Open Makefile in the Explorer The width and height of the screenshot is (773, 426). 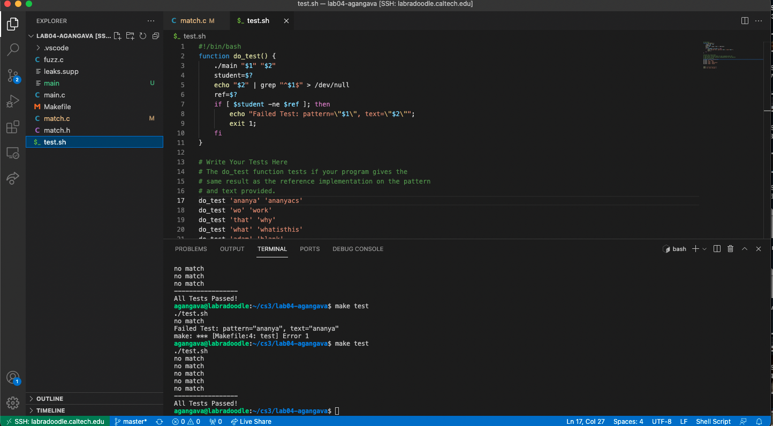(x=57, y=107)
